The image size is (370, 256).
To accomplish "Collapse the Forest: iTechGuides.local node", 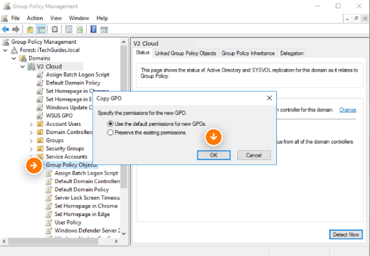I will (5, 50).
